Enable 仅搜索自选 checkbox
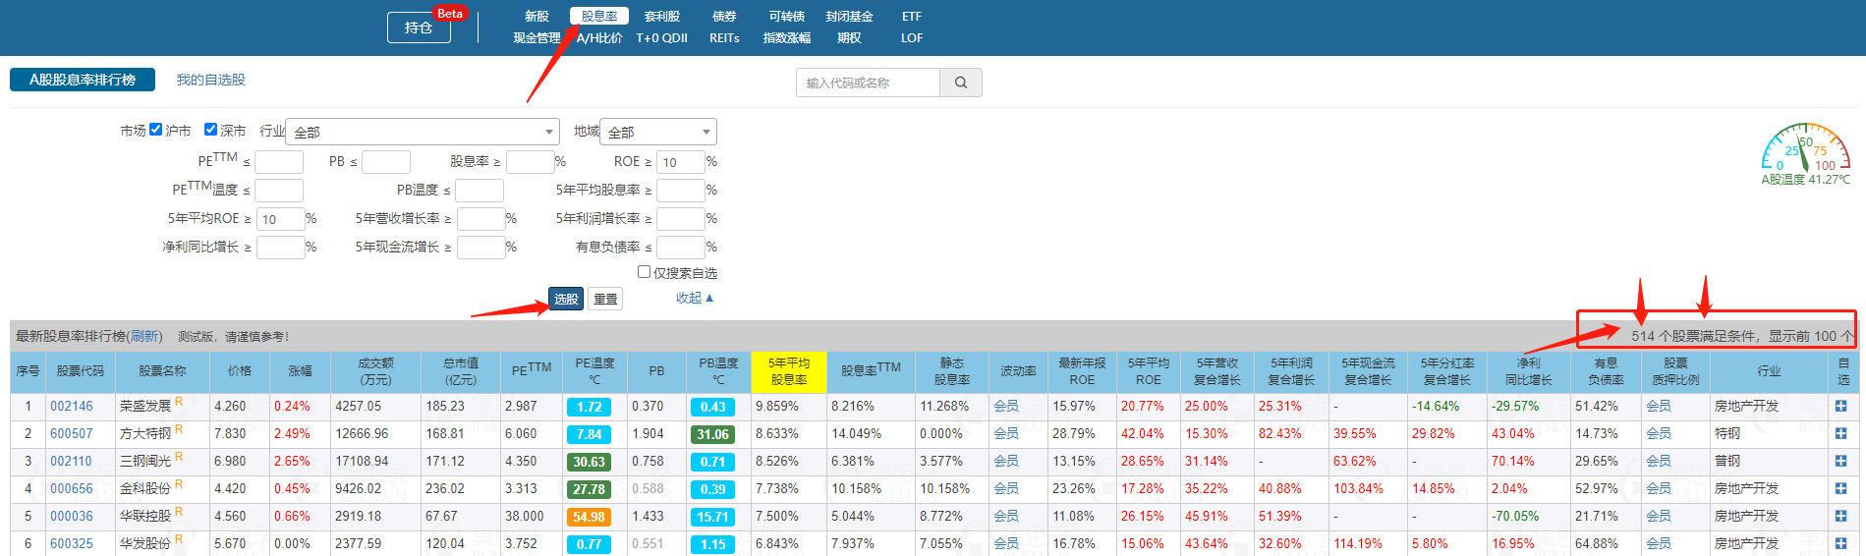The height and width of the screenshot is (556, 1866). [x=645, y=272]
